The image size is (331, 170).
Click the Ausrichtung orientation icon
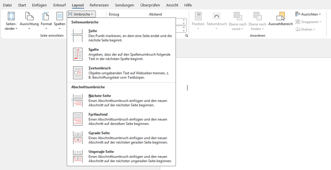click(29, 16)
